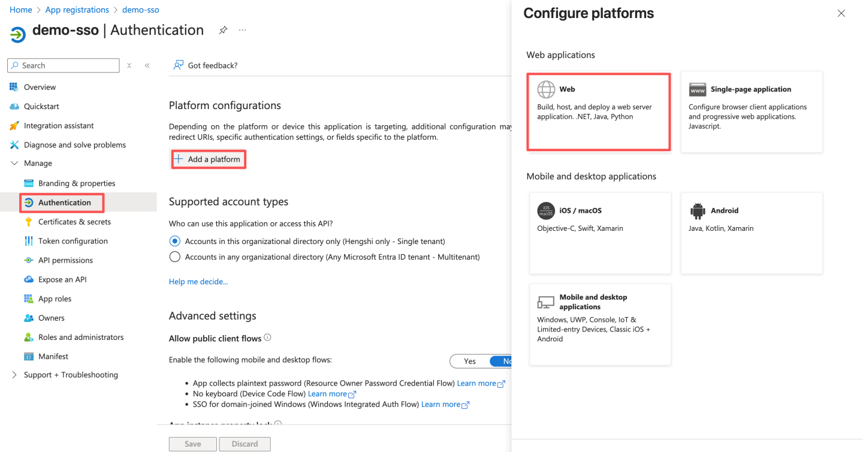Click the pin icon beside Authentication title
863x452 pixels.
(x=223, y=30)
